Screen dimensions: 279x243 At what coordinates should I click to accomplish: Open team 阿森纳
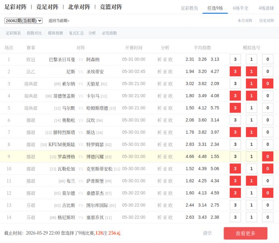pos(93,59)
